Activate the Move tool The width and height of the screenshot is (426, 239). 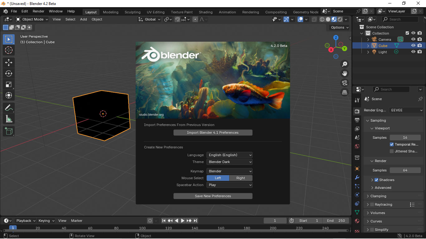click(9, 63)
